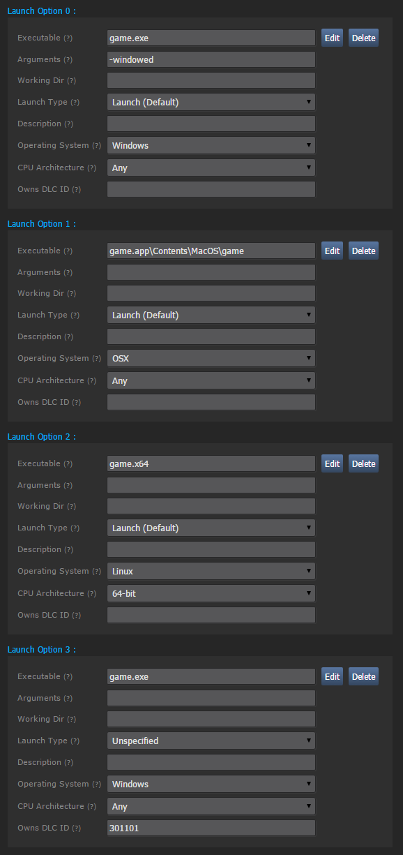The image size is (403, 855).
Task: Open Operating System dropdown in Launch Option 3
Action: coord(211,784)
